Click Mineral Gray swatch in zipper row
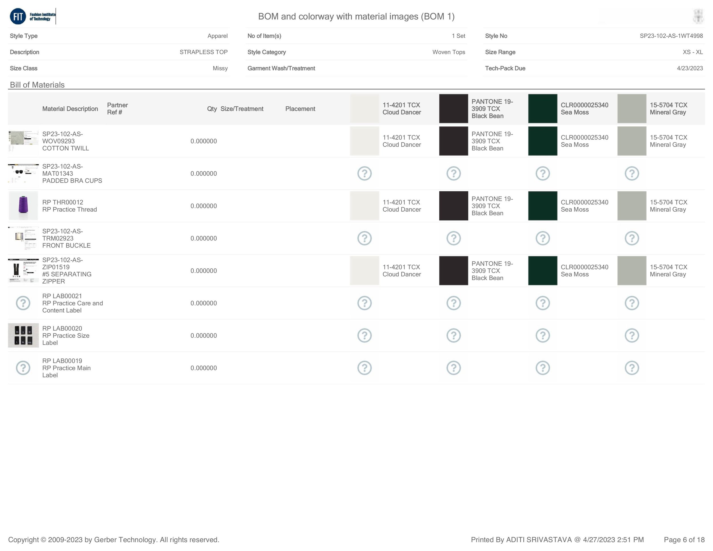The height and width of the screenshot is (551, 713). click(x=632, y=270)
